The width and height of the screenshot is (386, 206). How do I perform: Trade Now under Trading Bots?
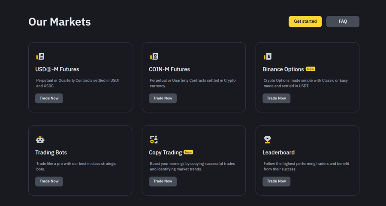49,182
